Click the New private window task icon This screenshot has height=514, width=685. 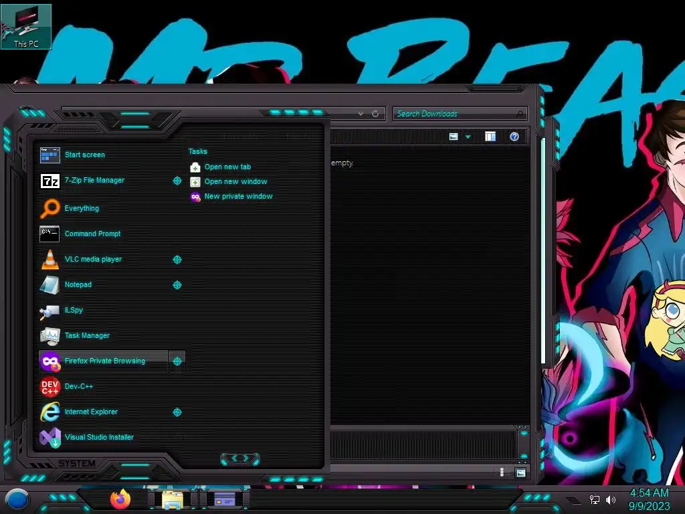coord(195,197)
